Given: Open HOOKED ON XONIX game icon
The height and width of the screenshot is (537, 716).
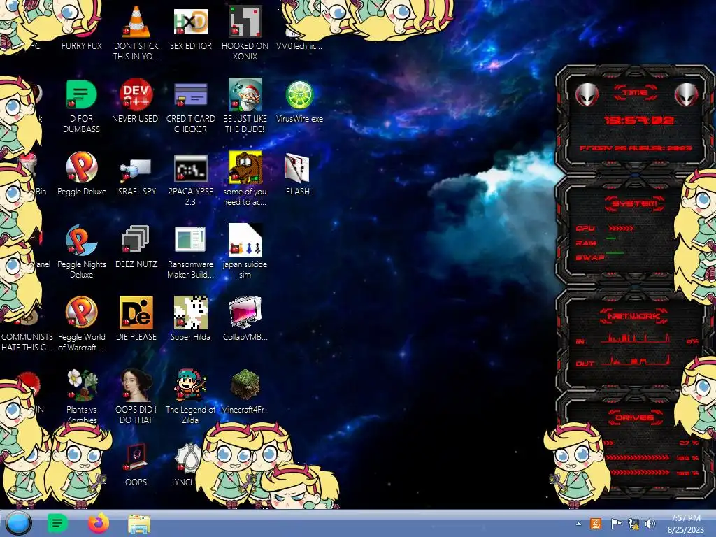Looking at the screenshot, I should (245, 22).
